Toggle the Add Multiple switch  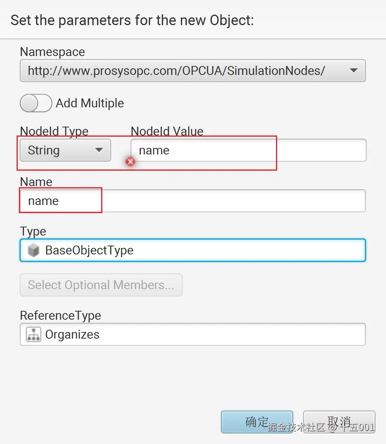(36, 103)
